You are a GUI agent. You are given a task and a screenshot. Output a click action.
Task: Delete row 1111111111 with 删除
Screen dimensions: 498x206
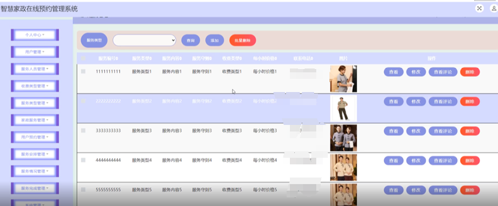click(x=470, y=72)
